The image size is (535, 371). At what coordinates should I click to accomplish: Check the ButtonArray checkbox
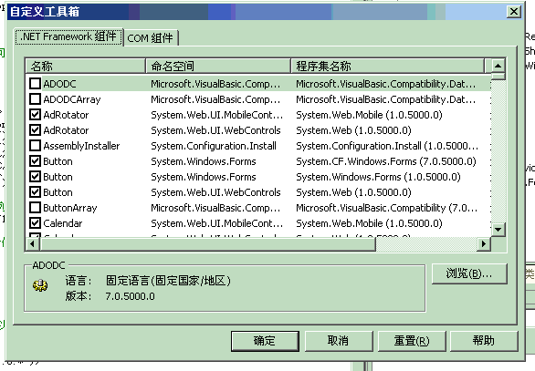coord(35,208)
